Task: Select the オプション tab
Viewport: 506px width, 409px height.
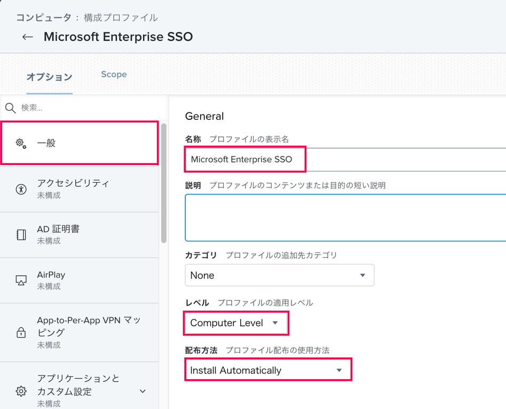Action: click(x=49, y=77)
